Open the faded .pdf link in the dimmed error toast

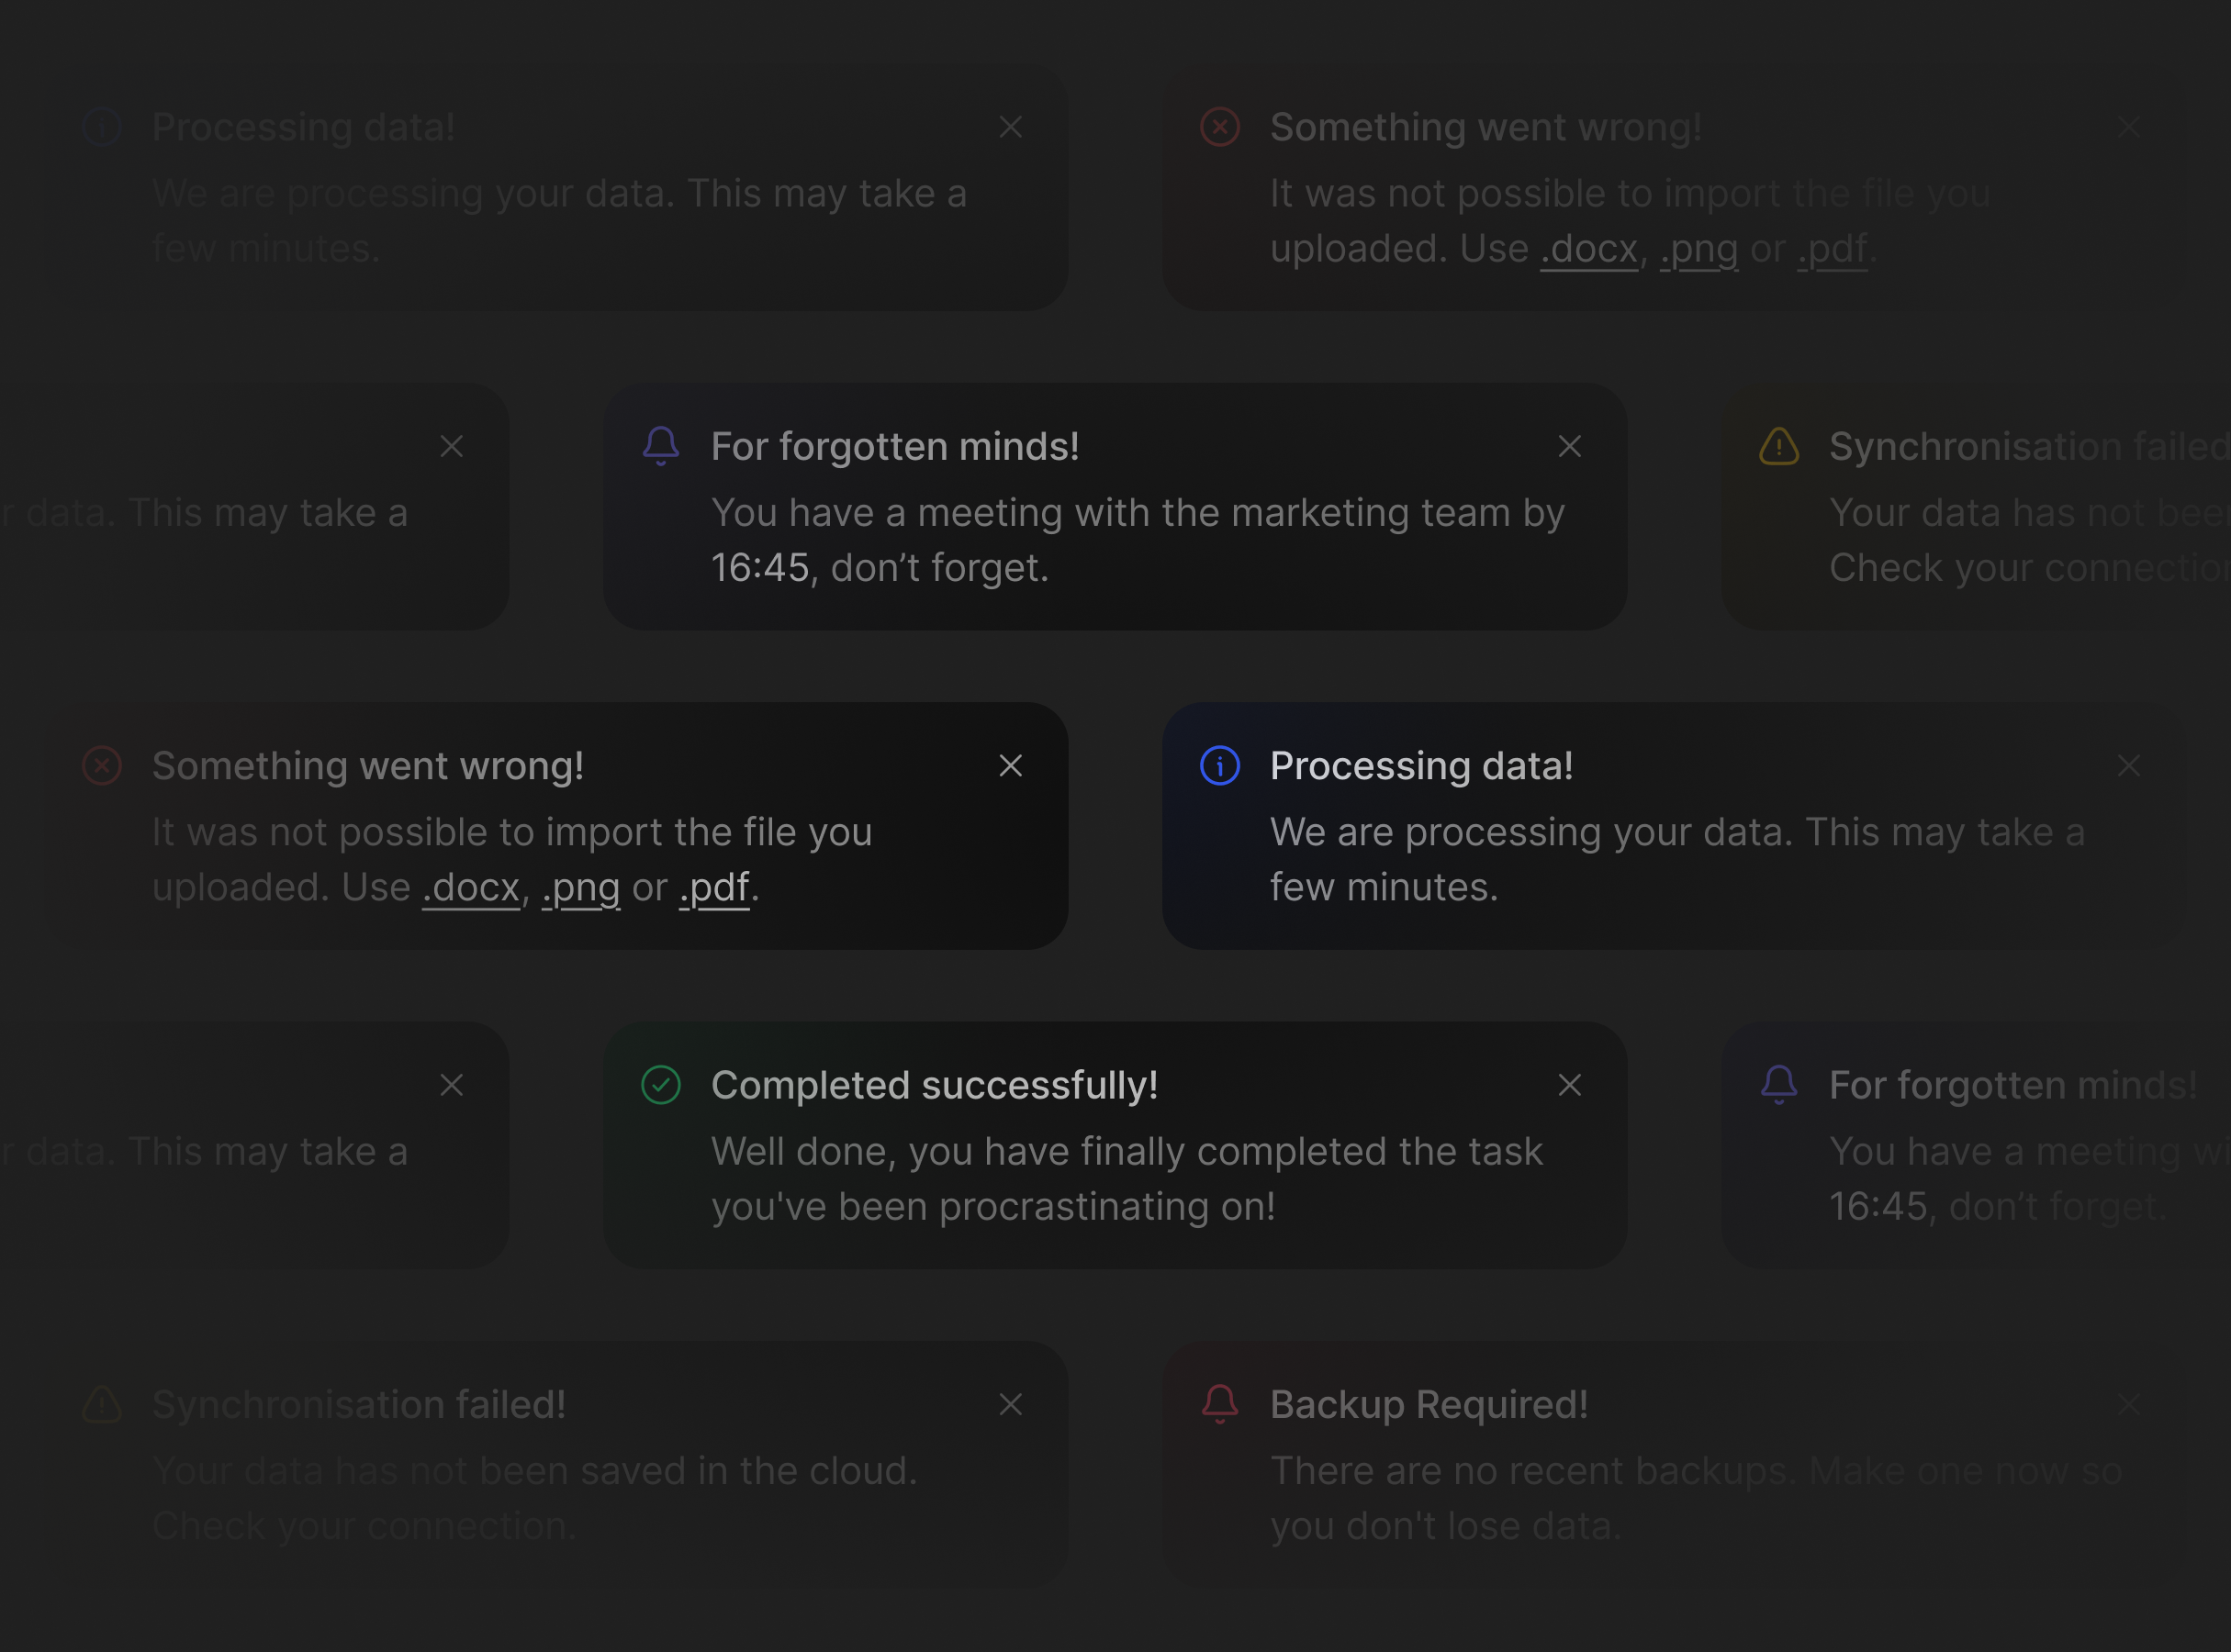[x=1833, y=249]
